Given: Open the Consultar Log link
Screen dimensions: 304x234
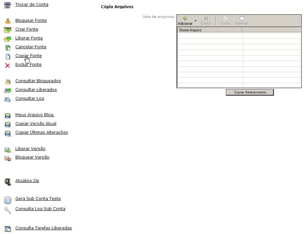Looking at the screenshot, I should pyautogui.click(x=29, y=99).
